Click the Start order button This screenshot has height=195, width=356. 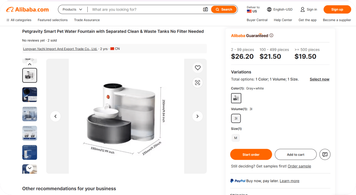pos(251,155)
